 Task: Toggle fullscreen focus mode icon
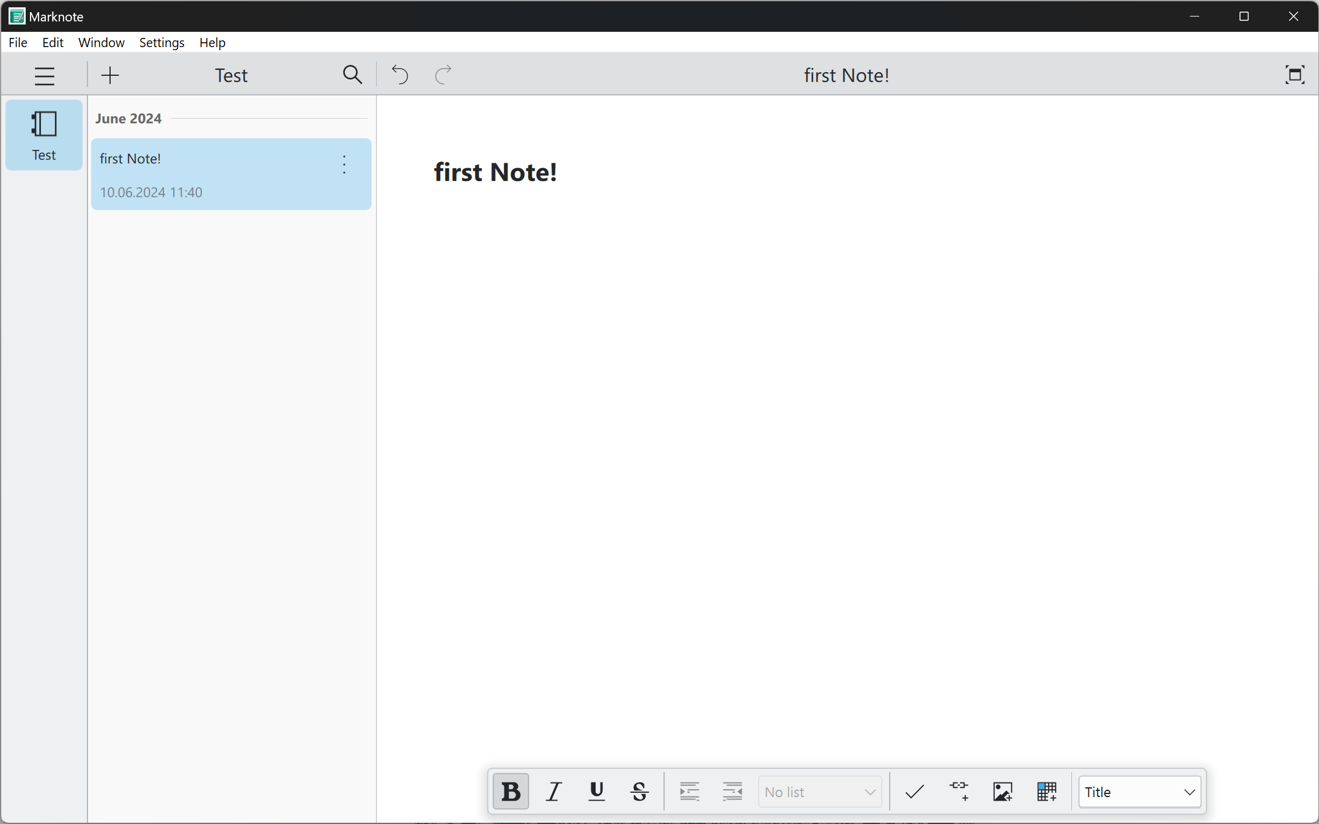(1295, 75)
